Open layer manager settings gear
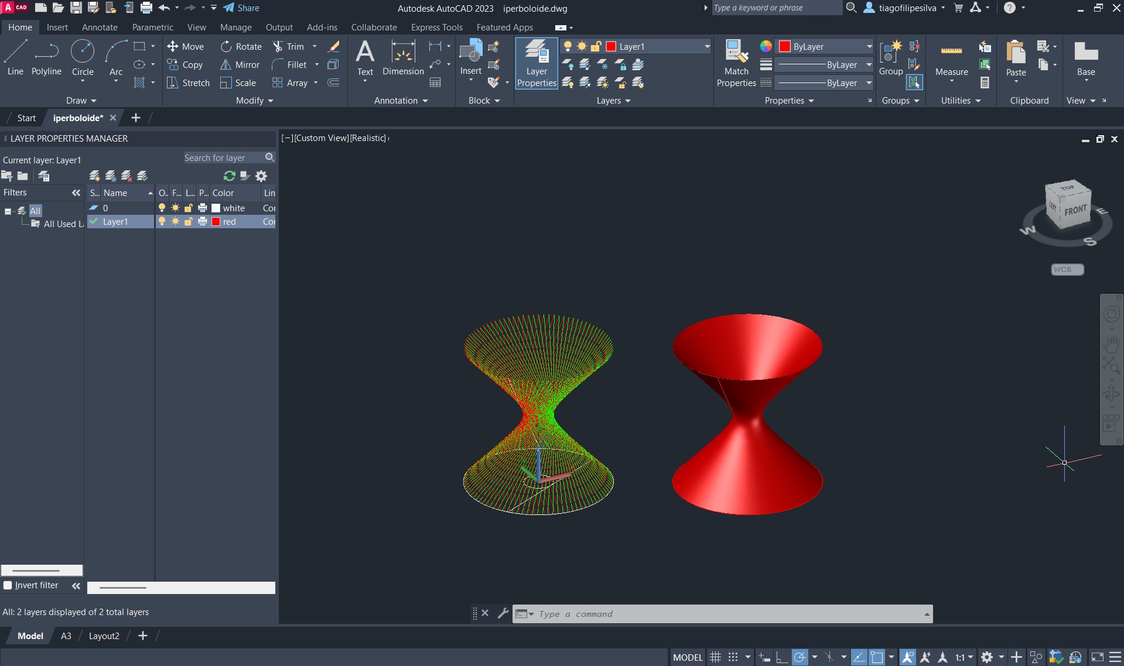This screenshot has width=1124, height=666. pyautogui.click(x=261, y=176)
